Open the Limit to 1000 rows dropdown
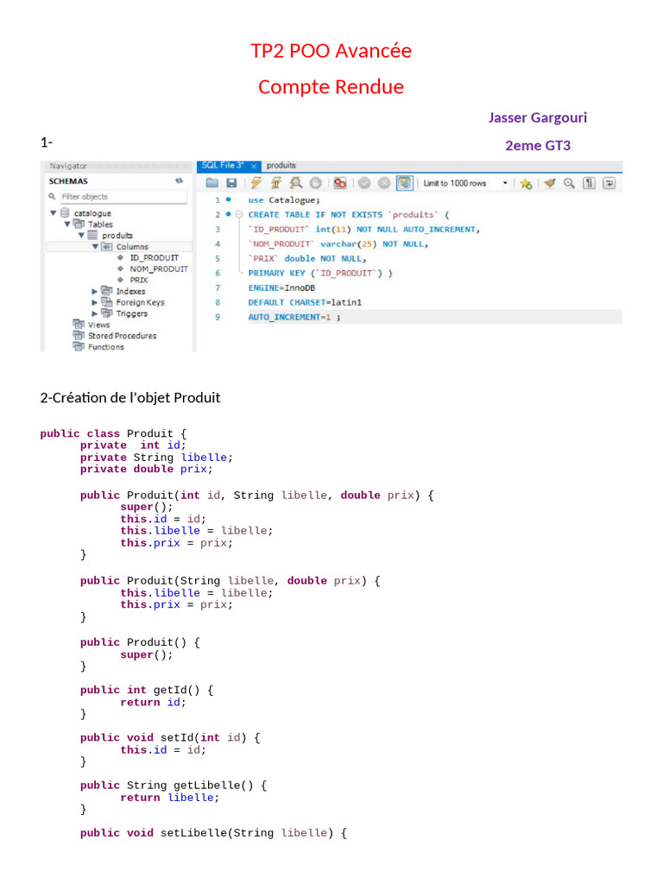Viewport: 663px width, 884px height. pos(465,183)
